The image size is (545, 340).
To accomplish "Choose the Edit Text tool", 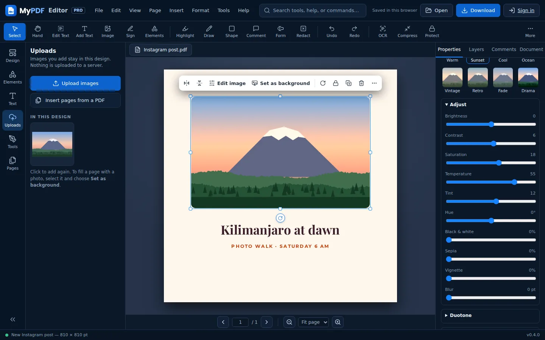I will (x=61, y=32).
